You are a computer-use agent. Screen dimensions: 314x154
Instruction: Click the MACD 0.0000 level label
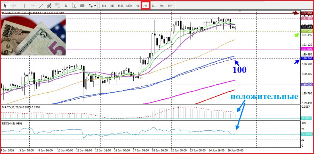click(307, 118)
